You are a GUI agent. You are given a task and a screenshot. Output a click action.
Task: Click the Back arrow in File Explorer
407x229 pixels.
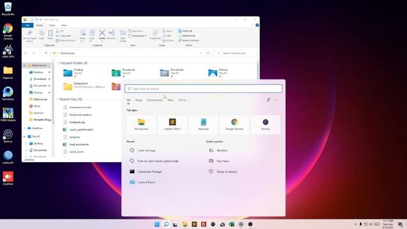[x=26, y=53]
